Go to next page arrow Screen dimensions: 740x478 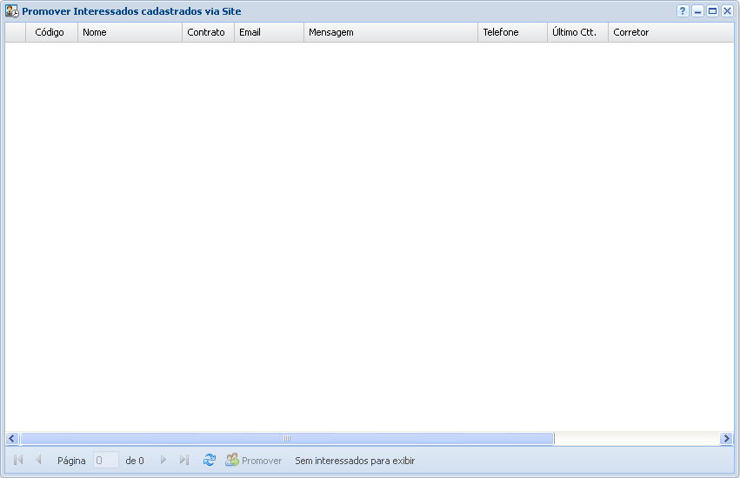[163, 460]
